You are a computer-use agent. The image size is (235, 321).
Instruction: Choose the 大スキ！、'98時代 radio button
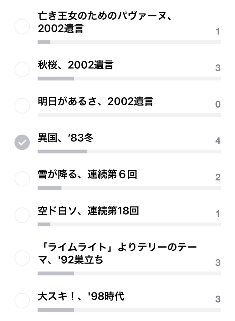(22, 300)
